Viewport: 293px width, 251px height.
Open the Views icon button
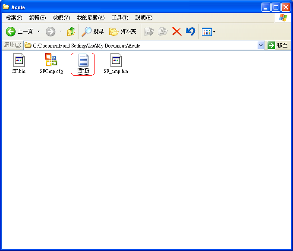pyautogui.click(x=207, y=32)
